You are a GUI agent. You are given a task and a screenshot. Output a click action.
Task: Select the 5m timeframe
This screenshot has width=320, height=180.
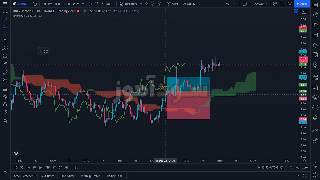click(50, 4)
